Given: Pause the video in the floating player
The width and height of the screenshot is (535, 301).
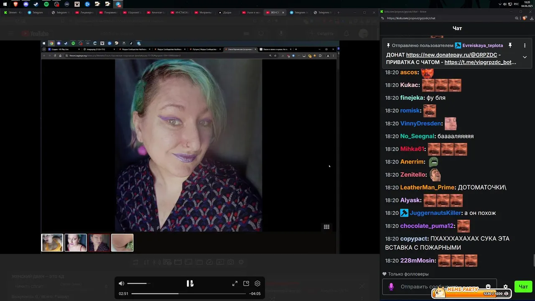Looking at the screenshot, I should 190,283.
